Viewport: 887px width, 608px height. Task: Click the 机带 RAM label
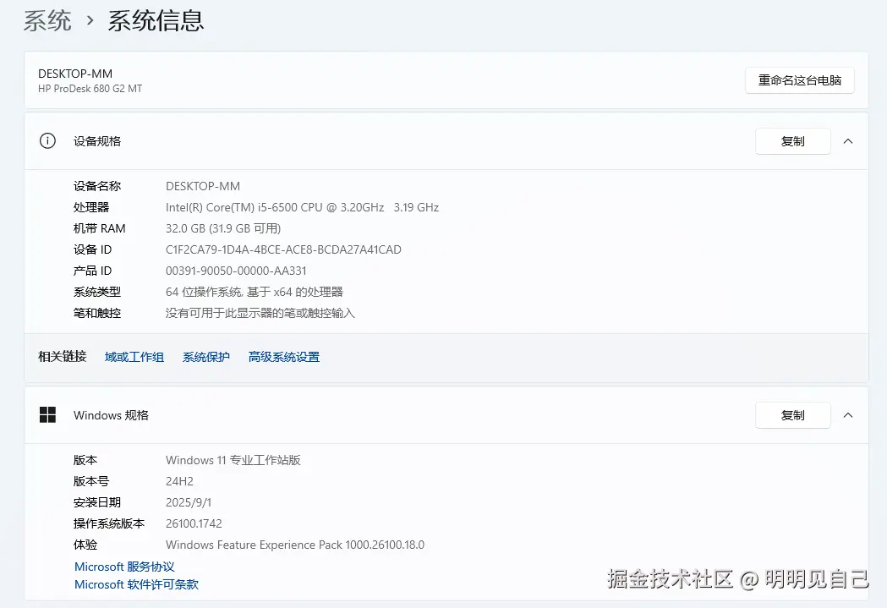100,228
